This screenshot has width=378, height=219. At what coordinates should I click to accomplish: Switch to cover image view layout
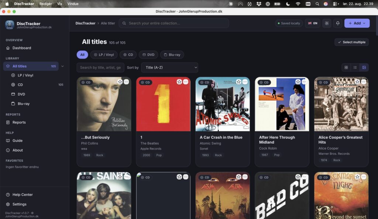tap(364, 68)
